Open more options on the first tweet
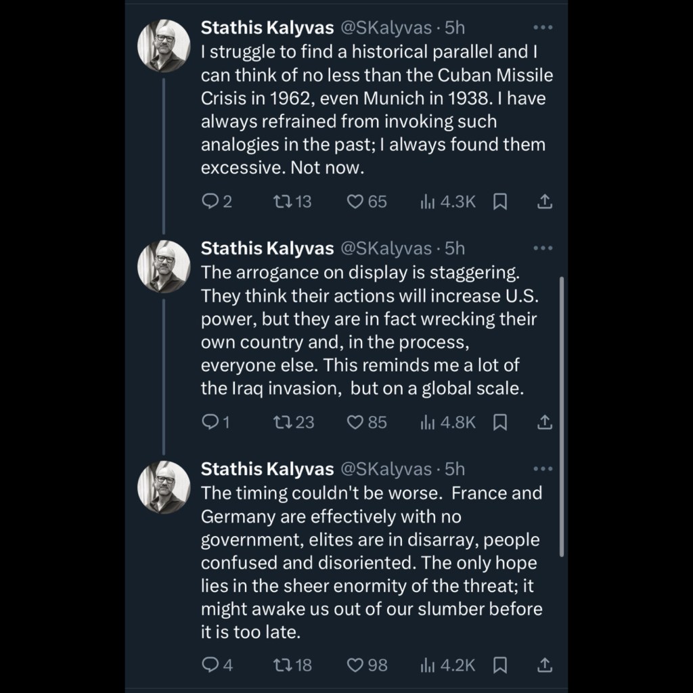 543,28
